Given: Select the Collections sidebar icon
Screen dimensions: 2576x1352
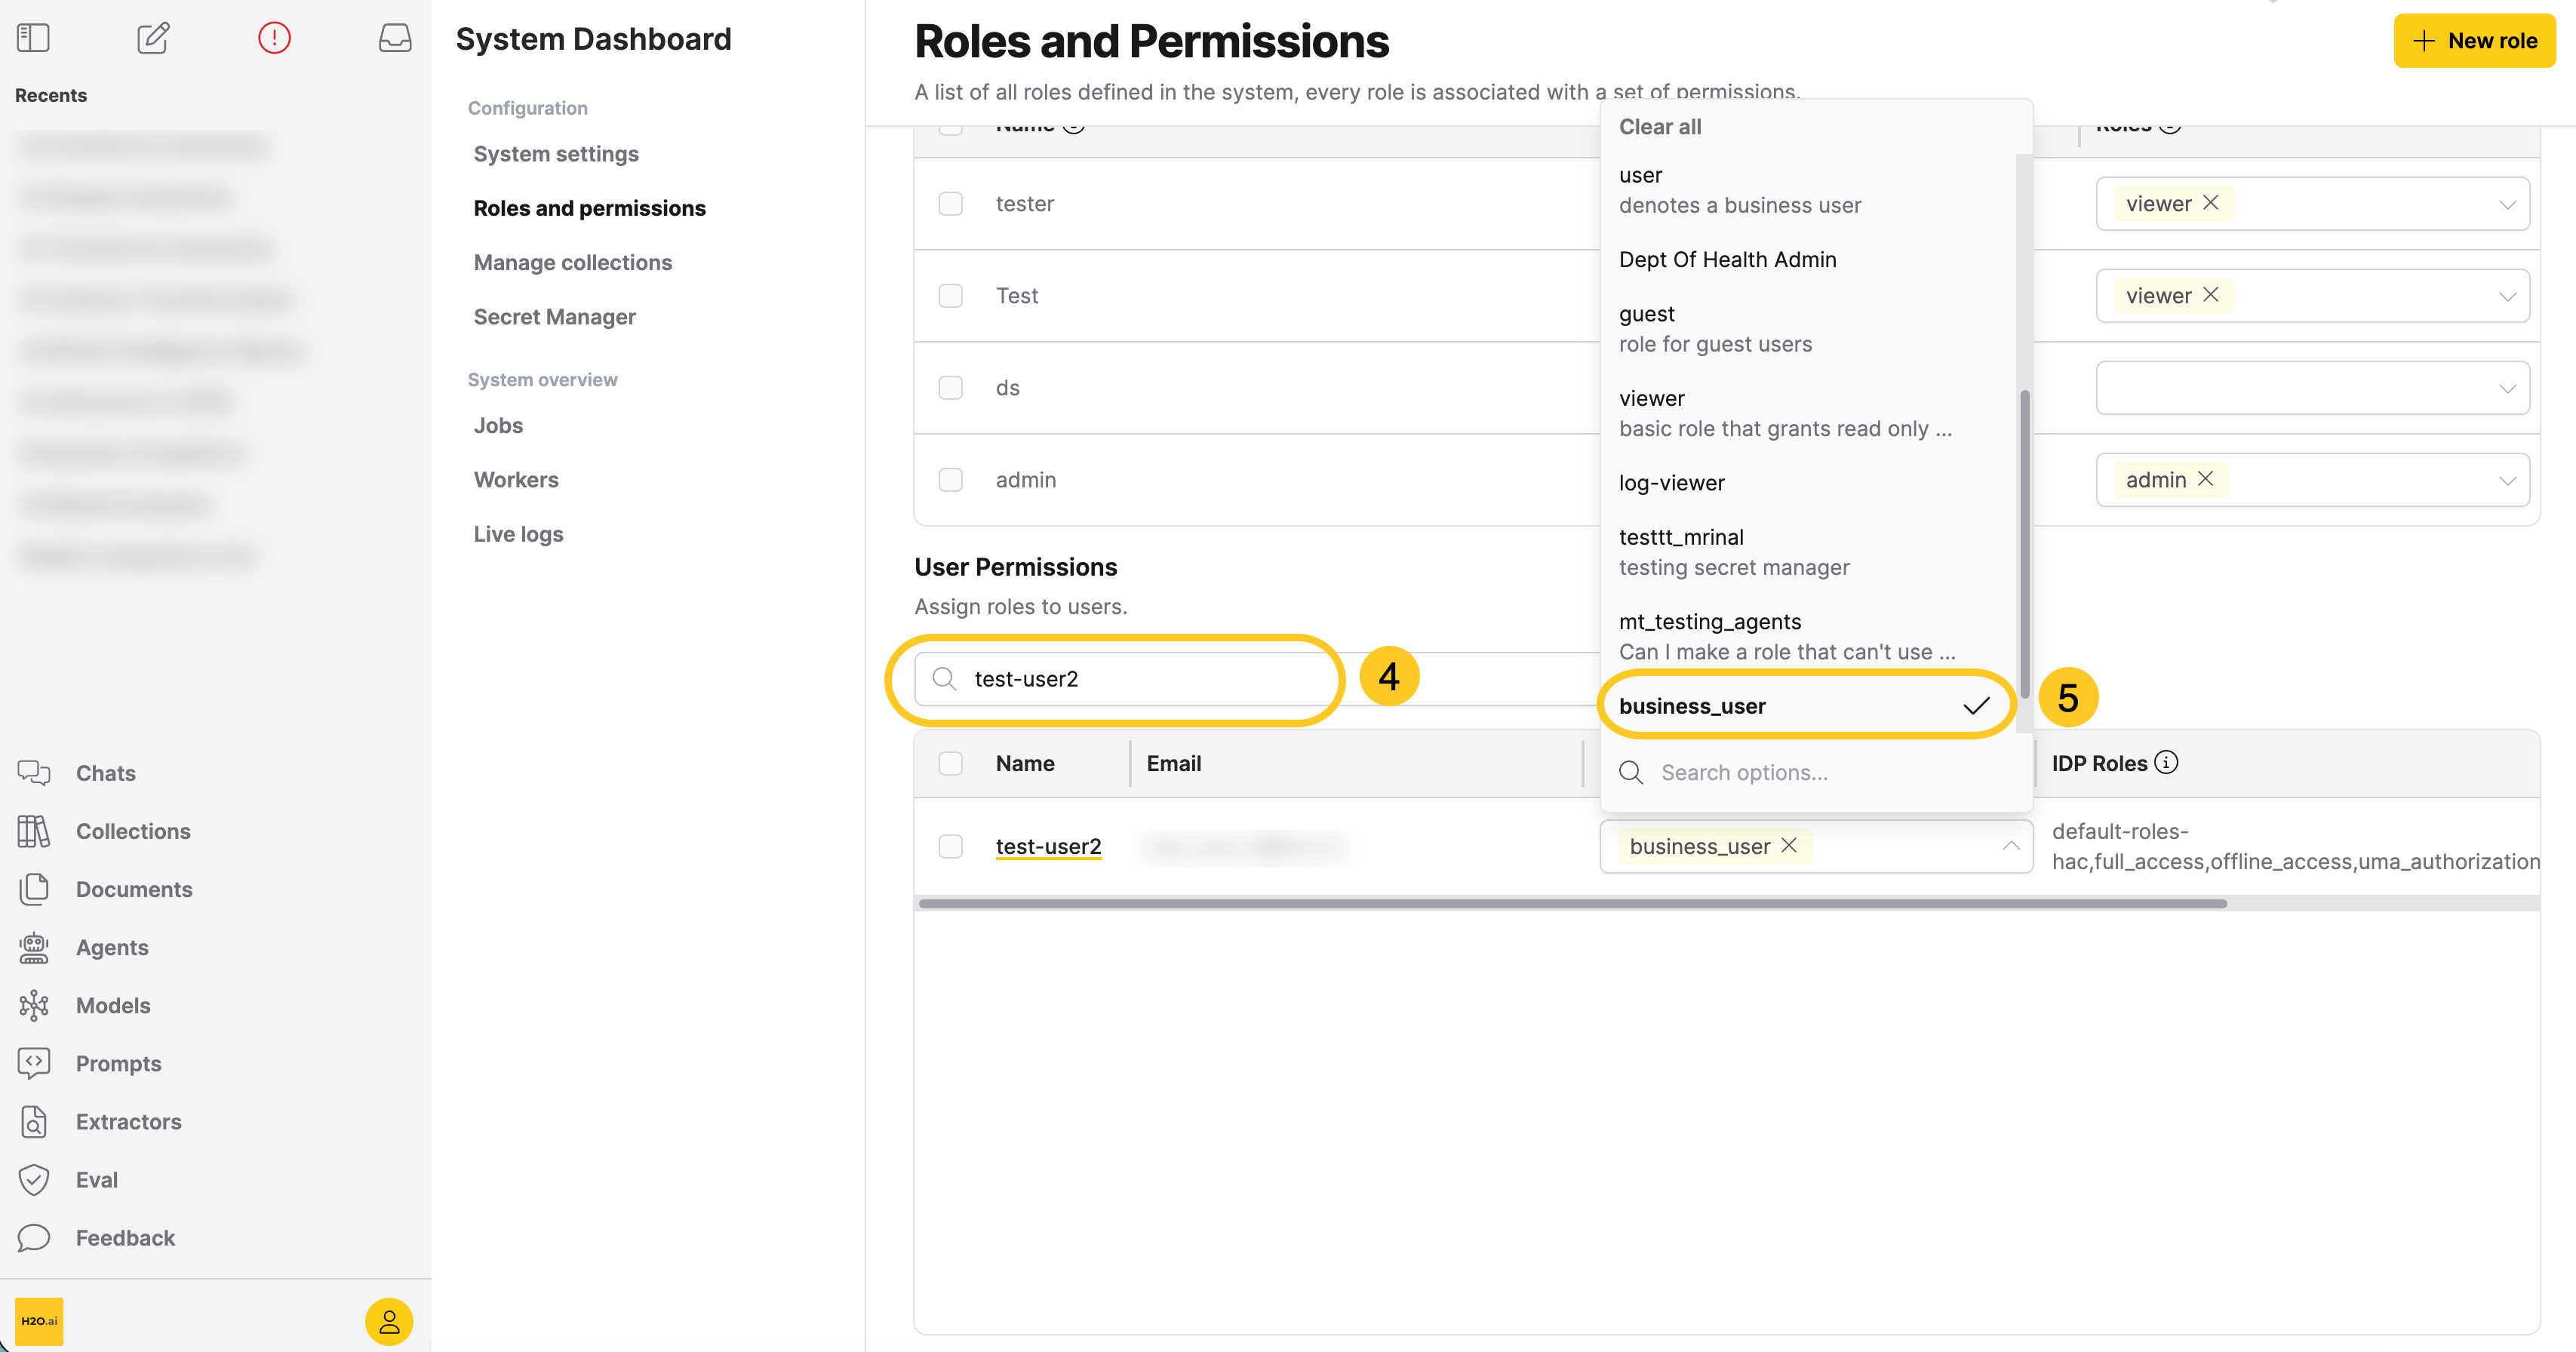Looking at the screenshot, I should pos(34,830).
